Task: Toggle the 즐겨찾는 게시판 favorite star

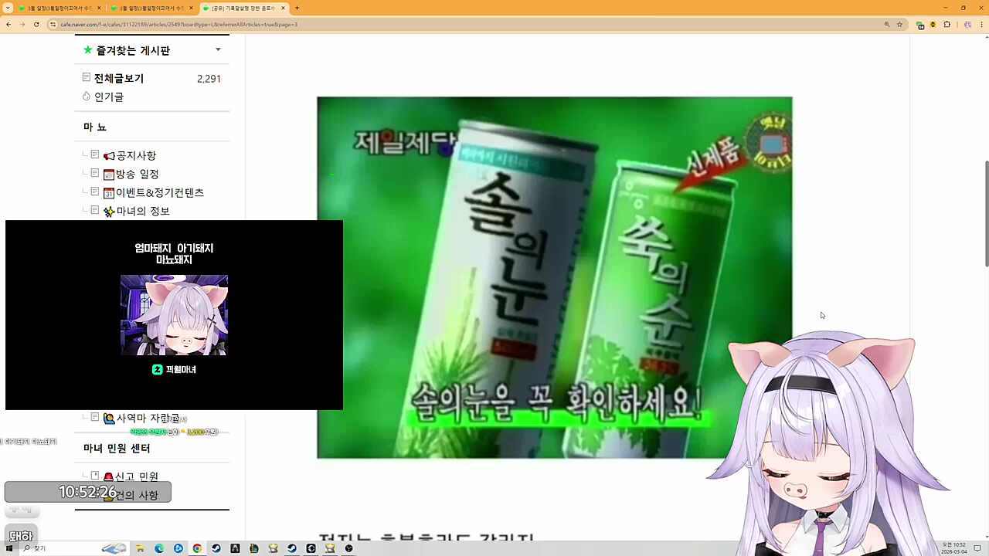Action: (87, 49)
